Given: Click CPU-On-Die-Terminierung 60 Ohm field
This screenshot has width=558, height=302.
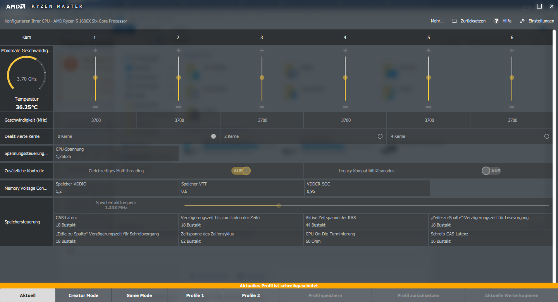Looking at the screenshot, I should [x=366, y=238].
